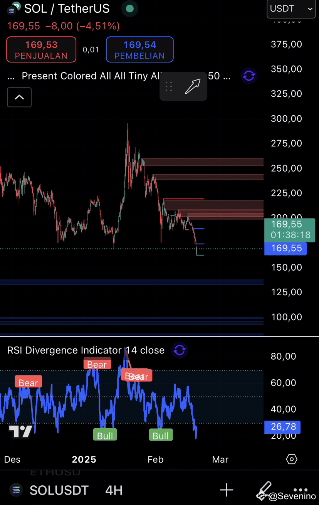Tap the PENJUALAN sell button
This screenshot has height=505, width=319.
coord(41,49)
